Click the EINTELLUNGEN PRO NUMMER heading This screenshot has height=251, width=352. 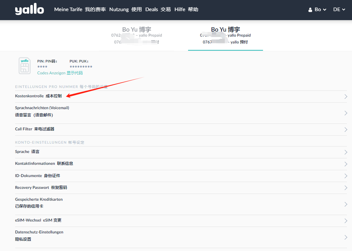61,87
